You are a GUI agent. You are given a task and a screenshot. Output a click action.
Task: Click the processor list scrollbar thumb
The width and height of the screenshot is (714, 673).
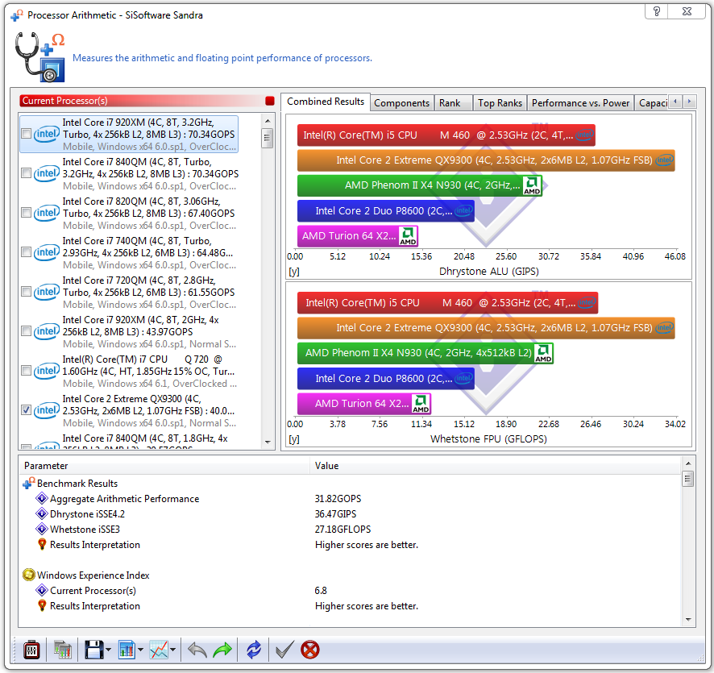pyautogui.click(x=268, y=138)
